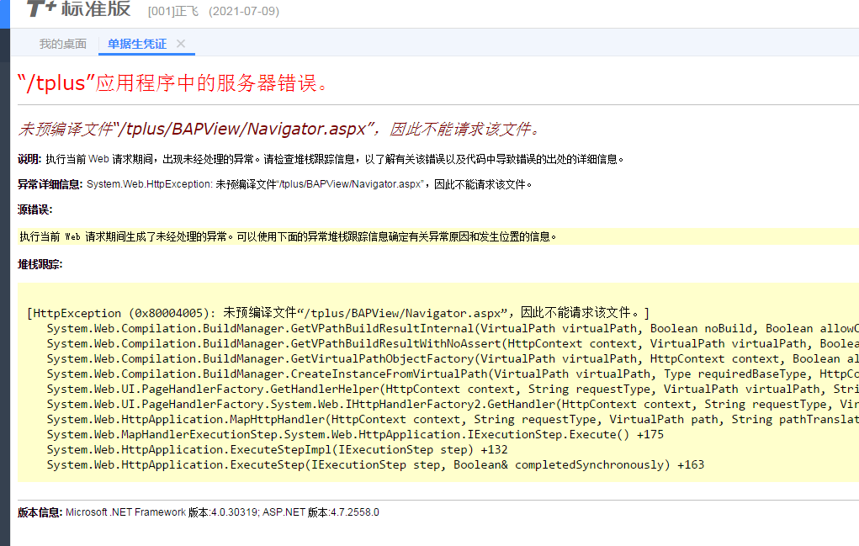Click the 源错误: label
The height and width of the screenshot is (546, 859).
34,209
